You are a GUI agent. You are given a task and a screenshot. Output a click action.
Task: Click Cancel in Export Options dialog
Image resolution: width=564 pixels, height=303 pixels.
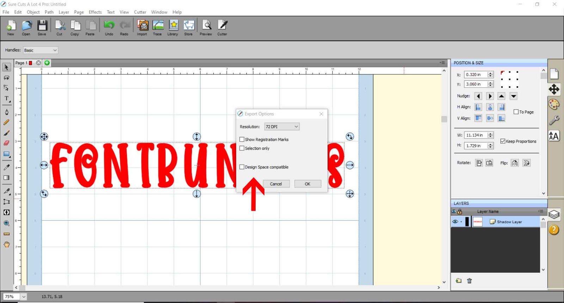[276, 184]
